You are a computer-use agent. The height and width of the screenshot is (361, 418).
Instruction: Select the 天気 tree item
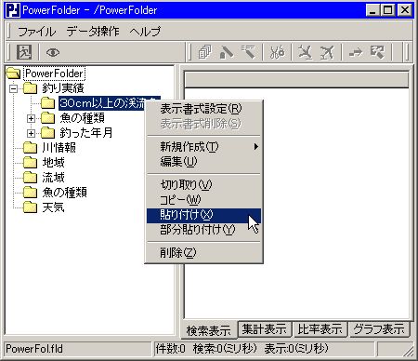(x=54, y=207)
